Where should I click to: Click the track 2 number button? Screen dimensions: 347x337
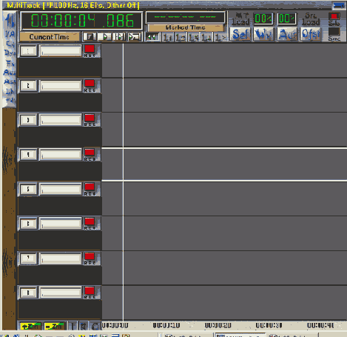(28, 86)
